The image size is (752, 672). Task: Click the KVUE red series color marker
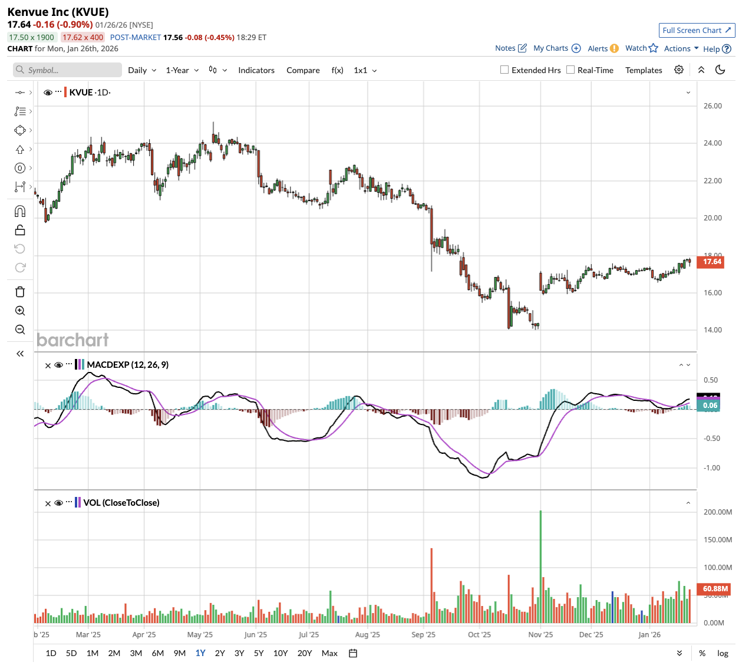coord(65,93)
